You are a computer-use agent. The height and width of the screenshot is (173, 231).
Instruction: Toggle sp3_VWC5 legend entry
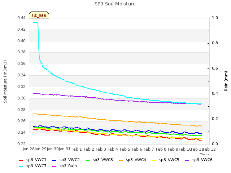pos(166,160)
